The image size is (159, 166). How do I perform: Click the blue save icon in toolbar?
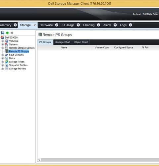(x=3, y=33)
